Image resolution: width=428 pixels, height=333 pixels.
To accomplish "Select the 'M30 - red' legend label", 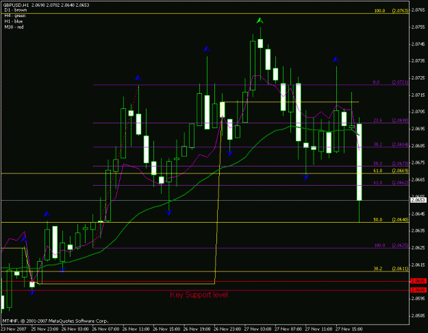I will [14, 27].
